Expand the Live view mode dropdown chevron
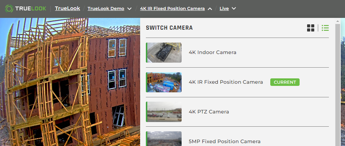 pyautogui.click(x=234, y=9)
